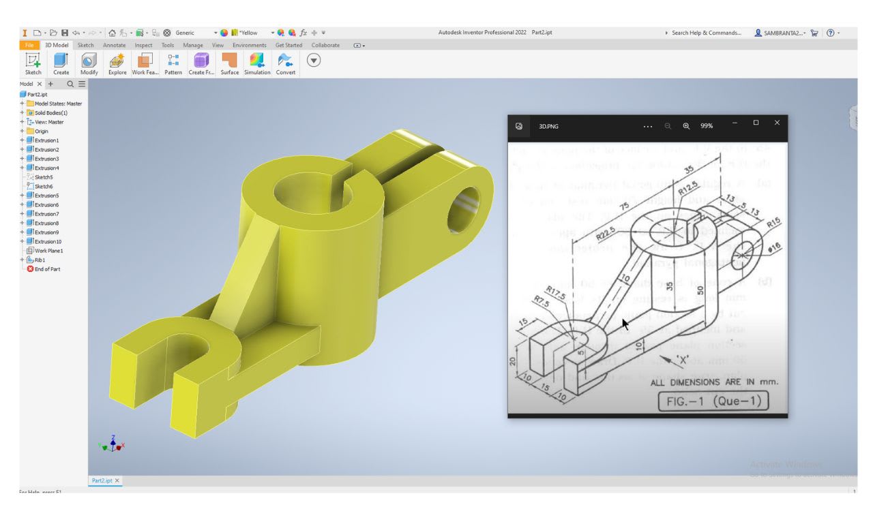Click the ribbon panels show/hide circle arrow
Image resolution: width=873 pixels, height=524 pixels.
pos(314,60)
